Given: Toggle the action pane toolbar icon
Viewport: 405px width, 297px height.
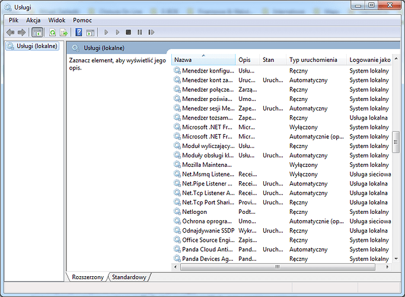Looking at the screenshot, I should coord(90,33).
